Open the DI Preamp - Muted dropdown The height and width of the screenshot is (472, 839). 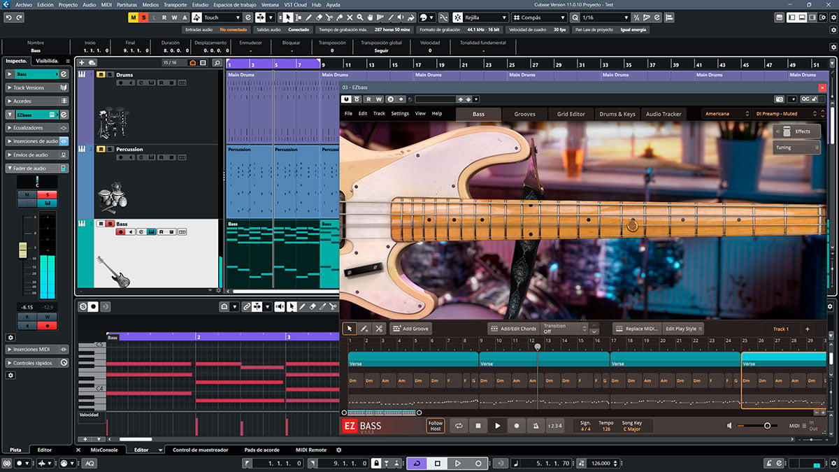click(x=787, y=113)
